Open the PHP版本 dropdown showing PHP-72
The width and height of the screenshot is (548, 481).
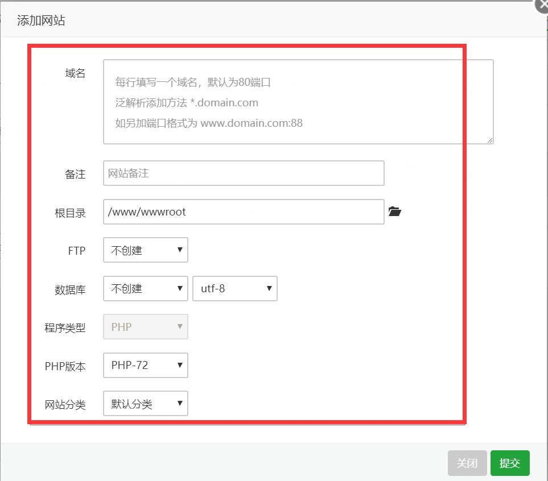point(145,365)
